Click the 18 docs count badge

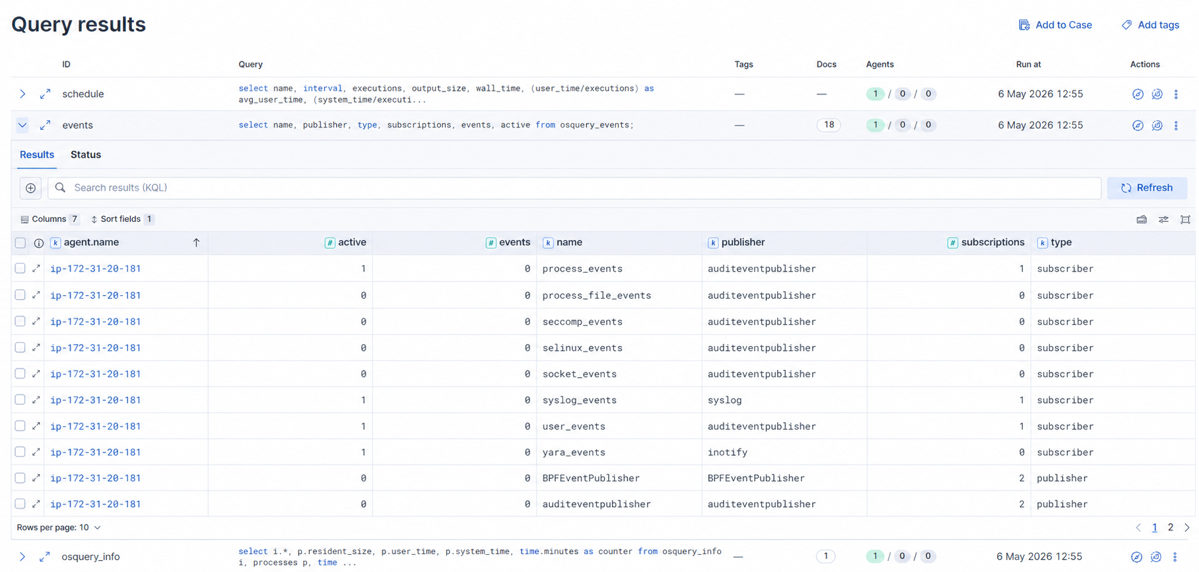[x=829, y=125]
